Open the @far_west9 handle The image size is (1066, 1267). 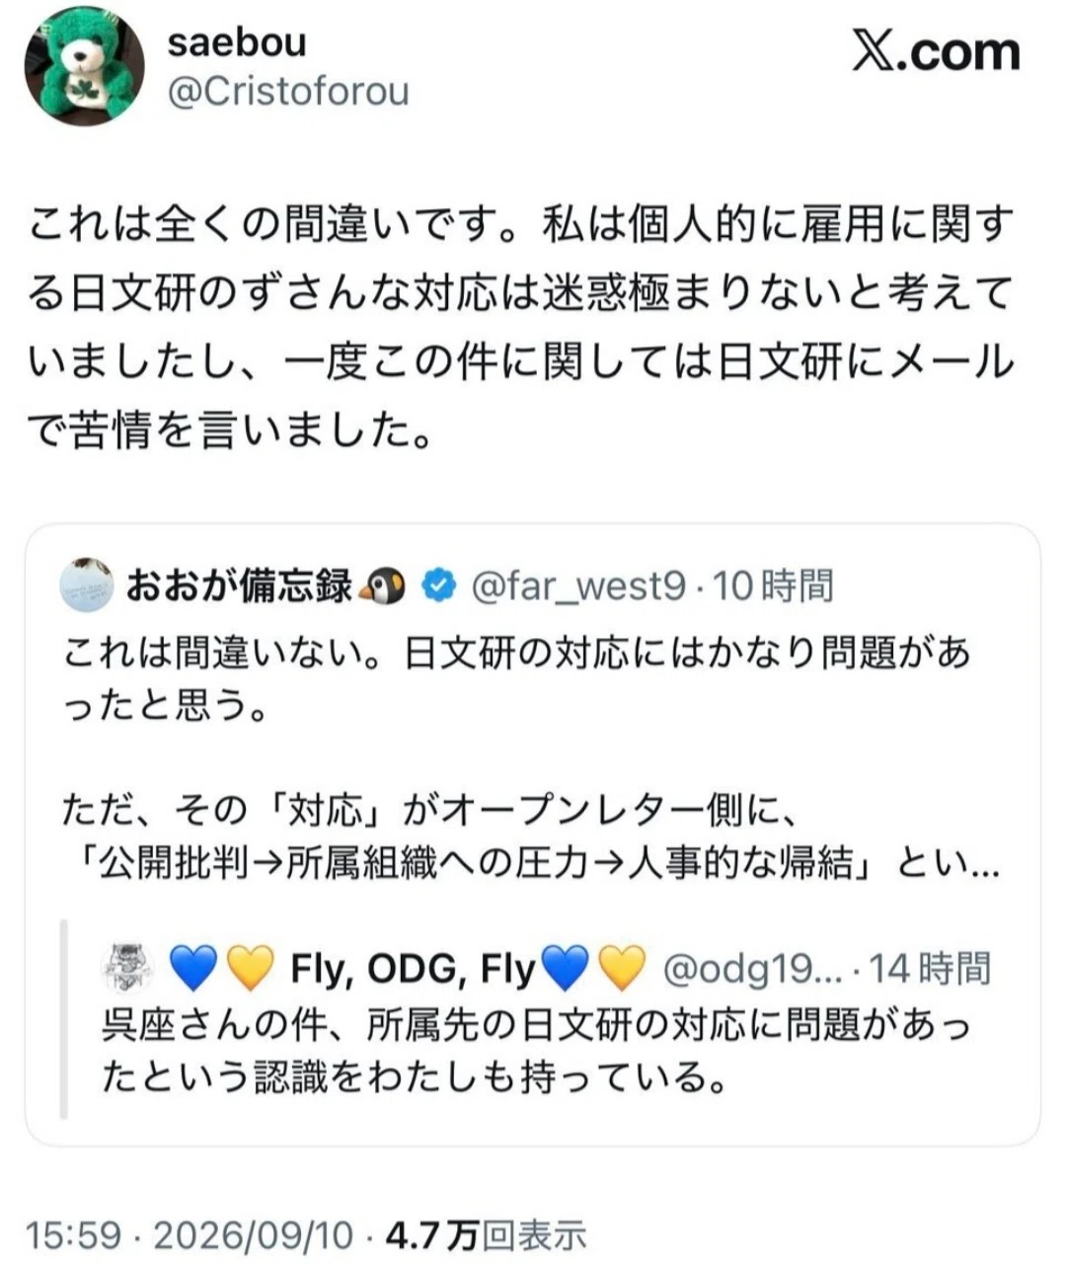tap(577, 587)
